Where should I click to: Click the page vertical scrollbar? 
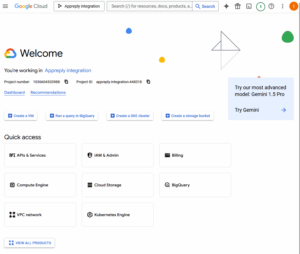click(x=299, y=127)
